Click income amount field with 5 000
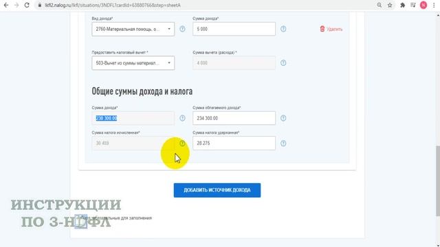Screen dimensions: 440x247 click(234, 29)
